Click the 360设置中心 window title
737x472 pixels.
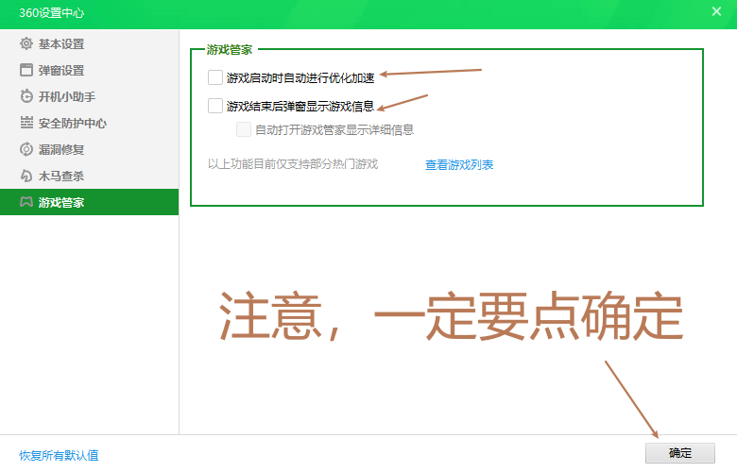(52, 12)
